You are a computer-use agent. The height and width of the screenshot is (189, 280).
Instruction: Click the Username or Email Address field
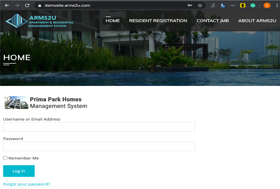[99, 127]
